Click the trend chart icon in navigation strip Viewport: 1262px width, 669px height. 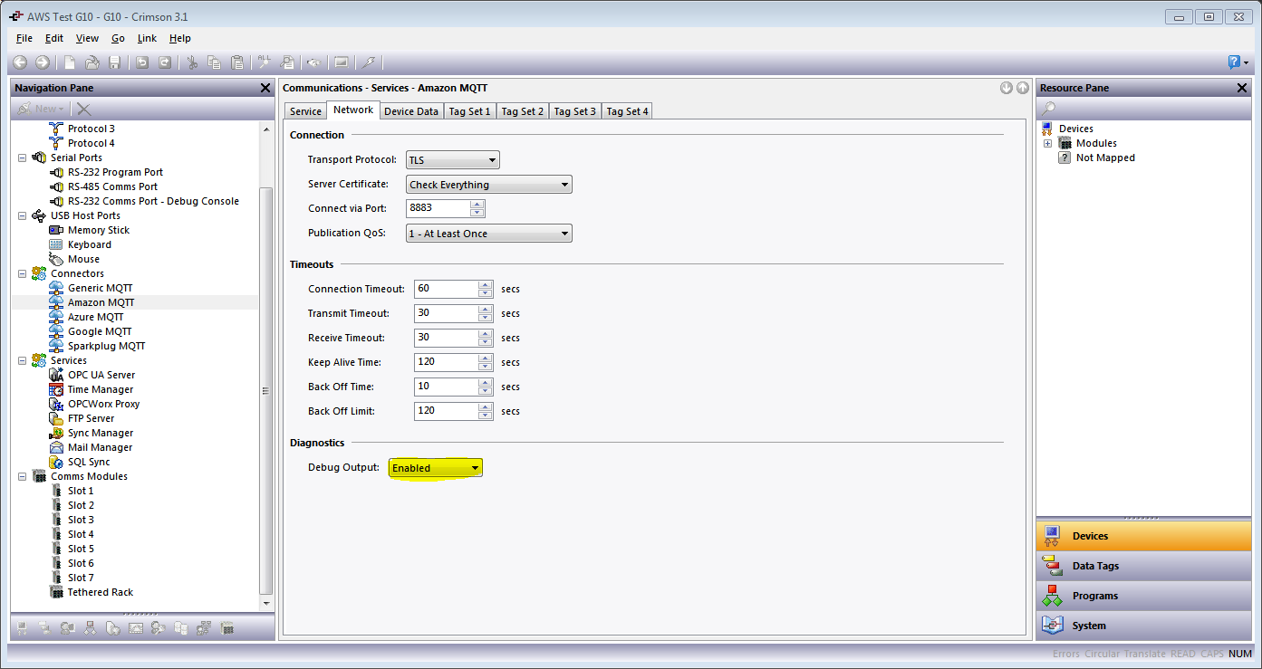coord(136,627)
